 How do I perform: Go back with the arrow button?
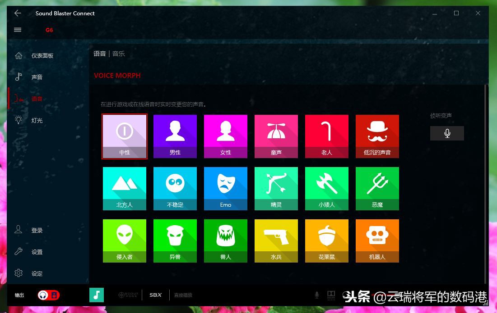click(18, 13)
